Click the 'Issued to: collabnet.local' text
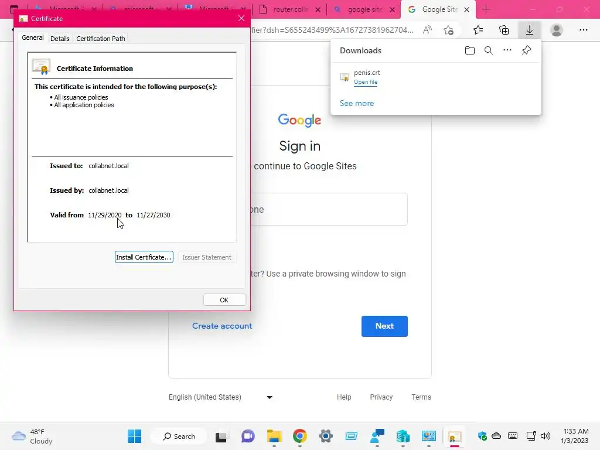 pyautogui.click(x=89, y=166)
